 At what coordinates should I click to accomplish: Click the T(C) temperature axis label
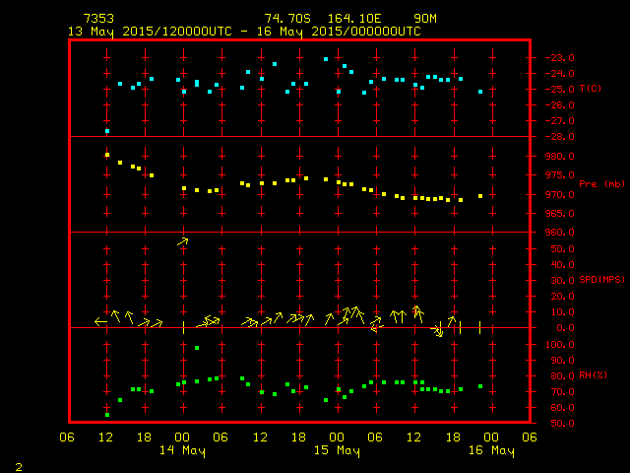tap(591, 89)
